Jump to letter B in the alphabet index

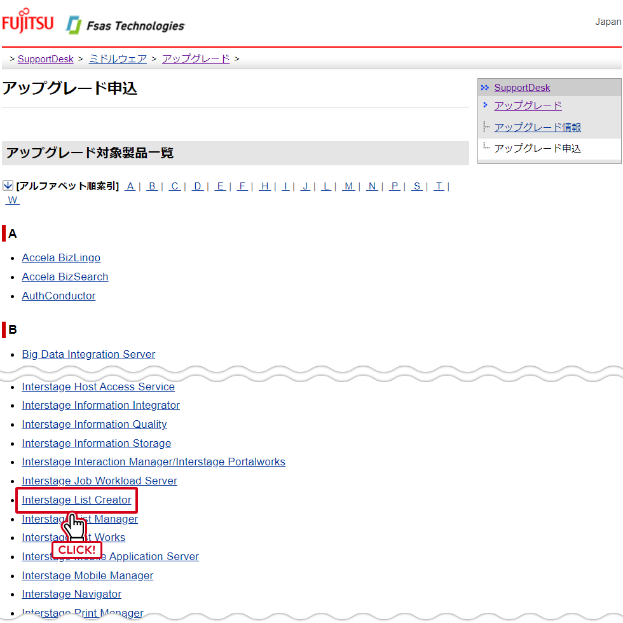[x=152, y=186]
